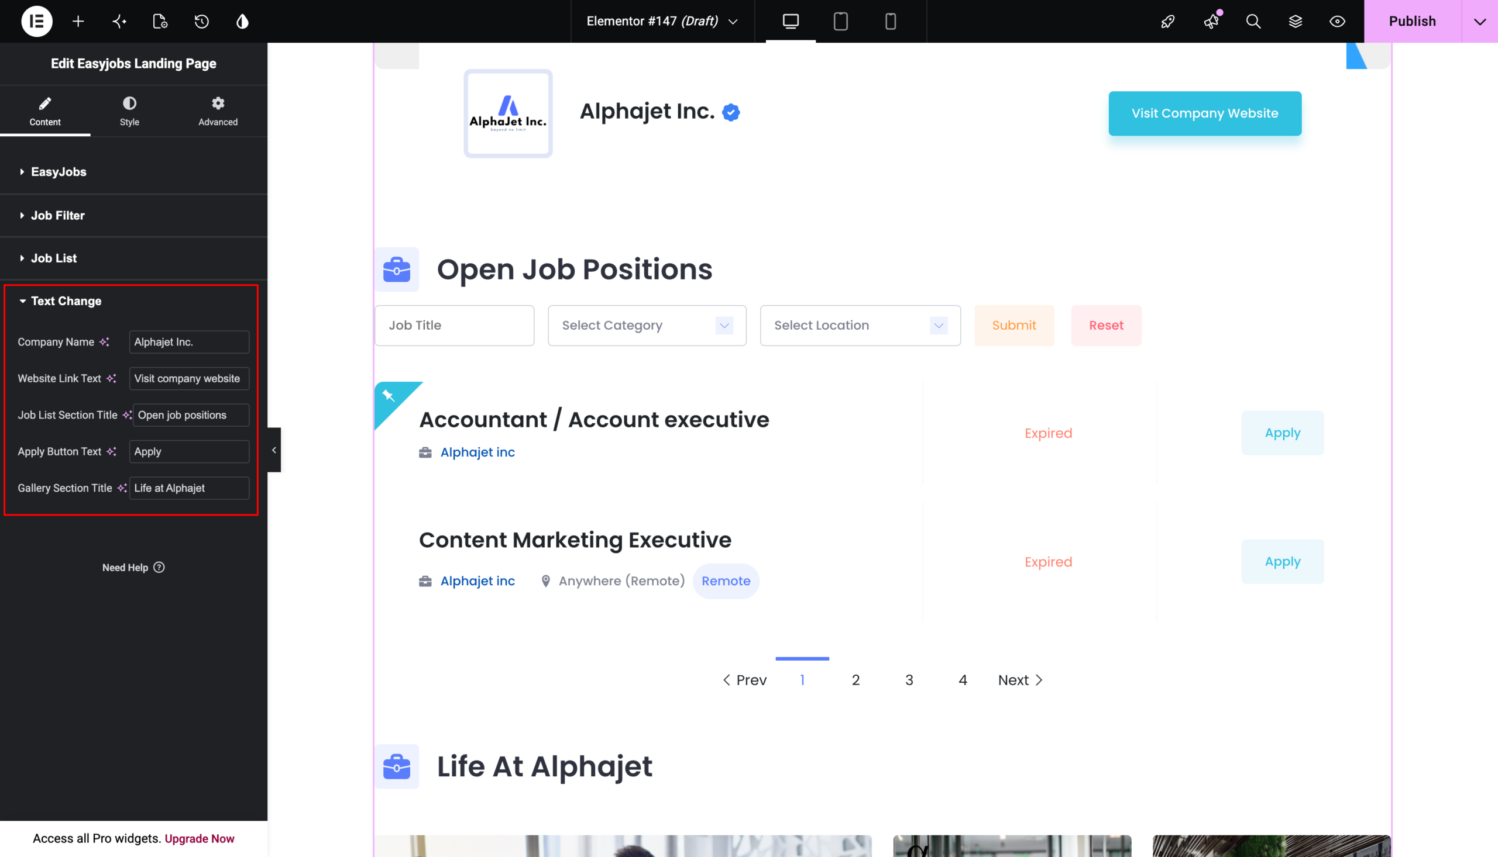
Task: Click the pin ribbon on Accountant job
Action: [389, 396]
